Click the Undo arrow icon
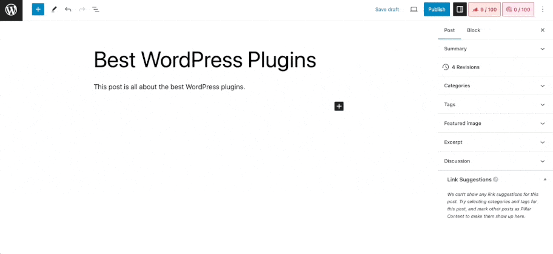 tap(68, 10)
